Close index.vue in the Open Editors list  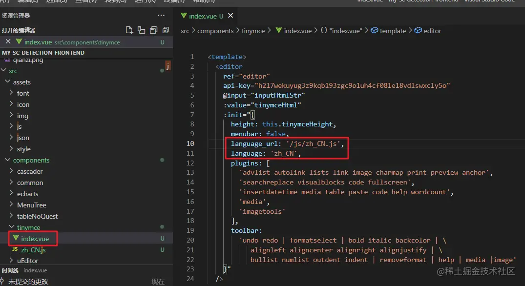coord(8,41)
